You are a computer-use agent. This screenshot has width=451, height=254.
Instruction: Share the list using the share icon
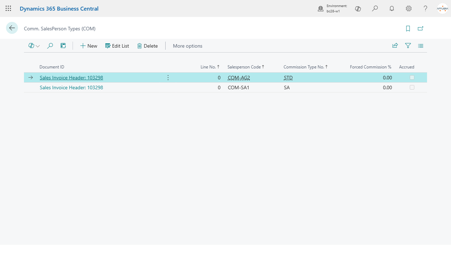point(395,46)
